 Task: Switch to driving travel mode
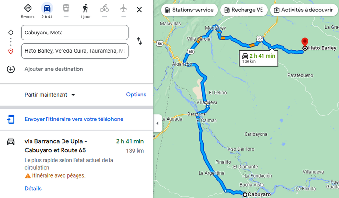tap(47, 8)
